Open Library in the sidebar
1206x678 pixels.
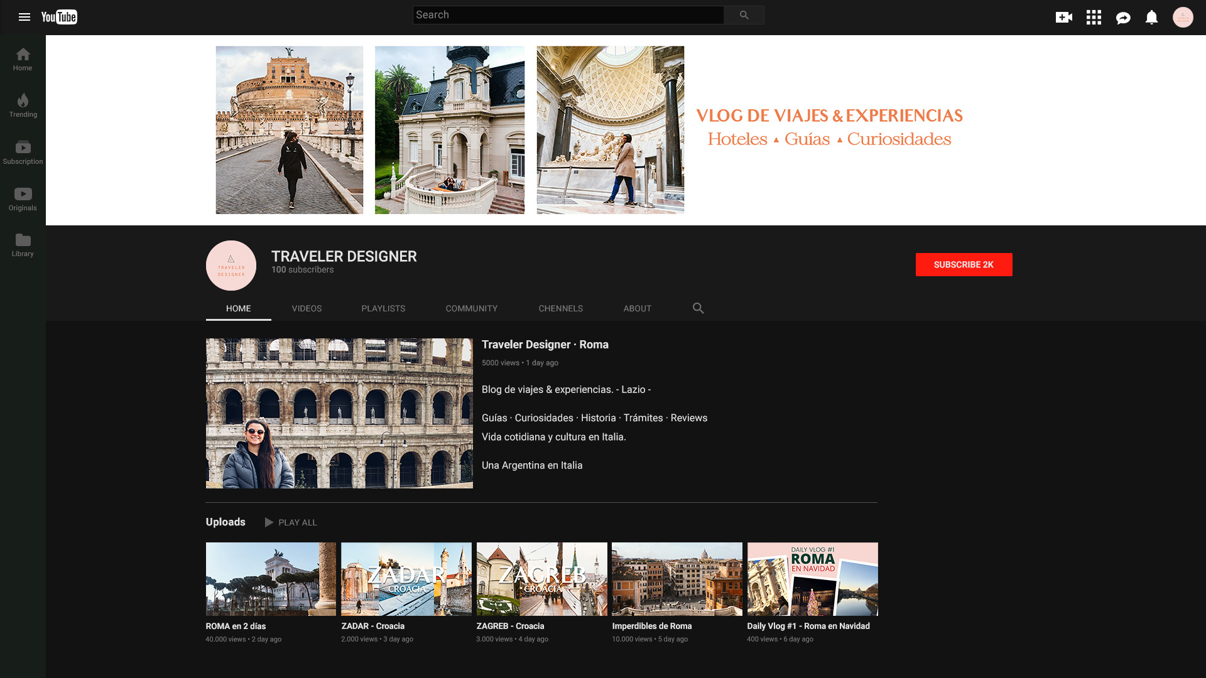click(x=23, y=245)
